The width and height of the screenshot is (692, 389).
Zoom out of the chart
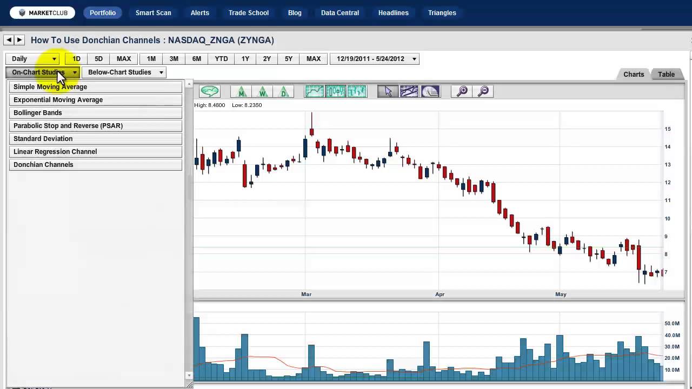tap(483, 91)
